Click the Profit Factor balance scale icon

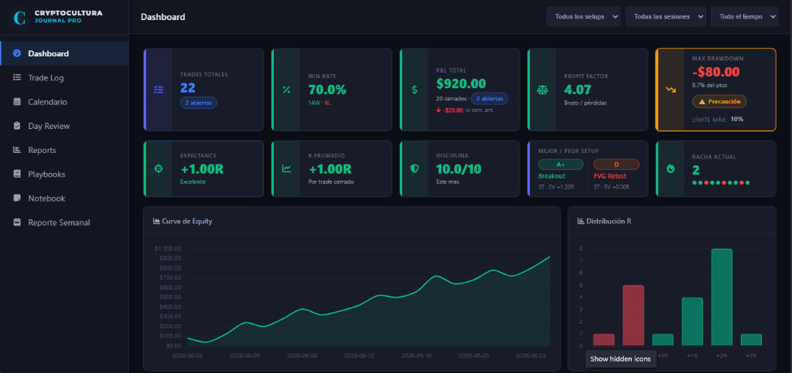[x=542, y=90]
